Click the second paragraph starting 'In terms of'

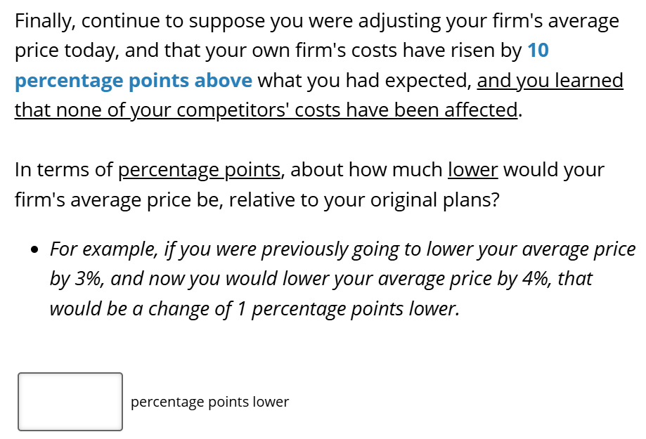click(x=309, y=184)
